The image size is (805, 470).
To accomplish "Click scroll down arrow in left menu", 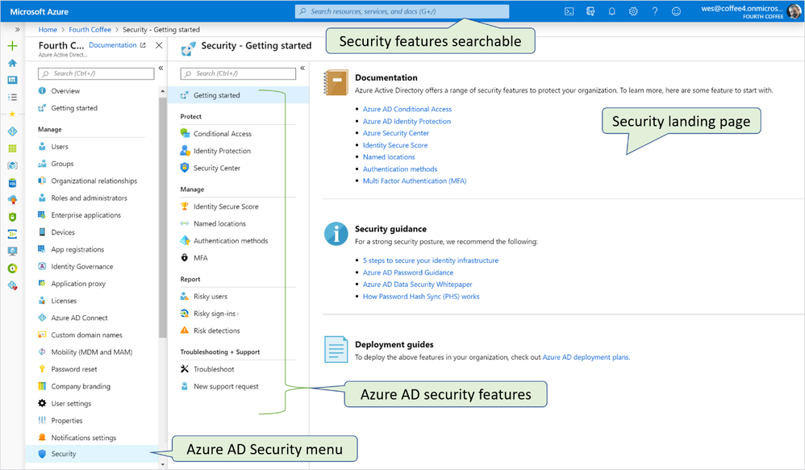I will click(x=163, y=464).
